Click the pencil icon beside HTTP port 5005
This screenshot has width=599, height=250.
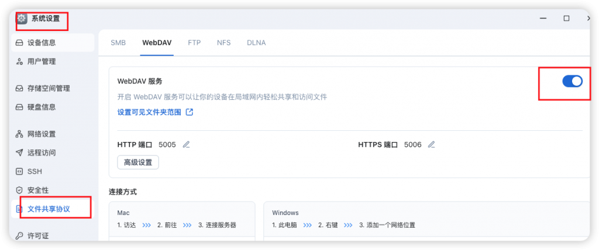pyautogui.click(x=187, y=145)
